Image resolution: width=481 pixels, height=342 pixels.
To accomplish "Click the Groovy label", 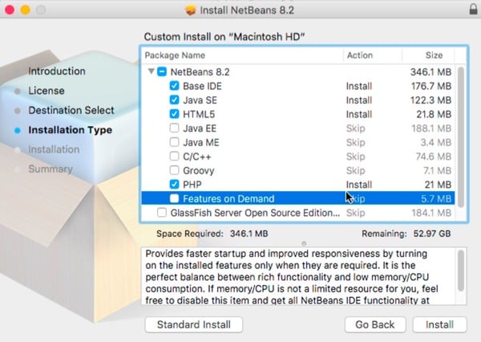I will (x=199, y=170).
